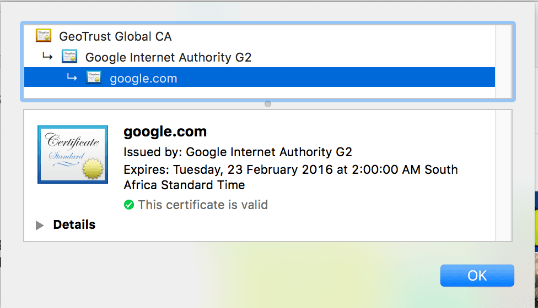Click the large Certificate Standard image
This screenshot has width=538, height=308.
coord(73,155)
